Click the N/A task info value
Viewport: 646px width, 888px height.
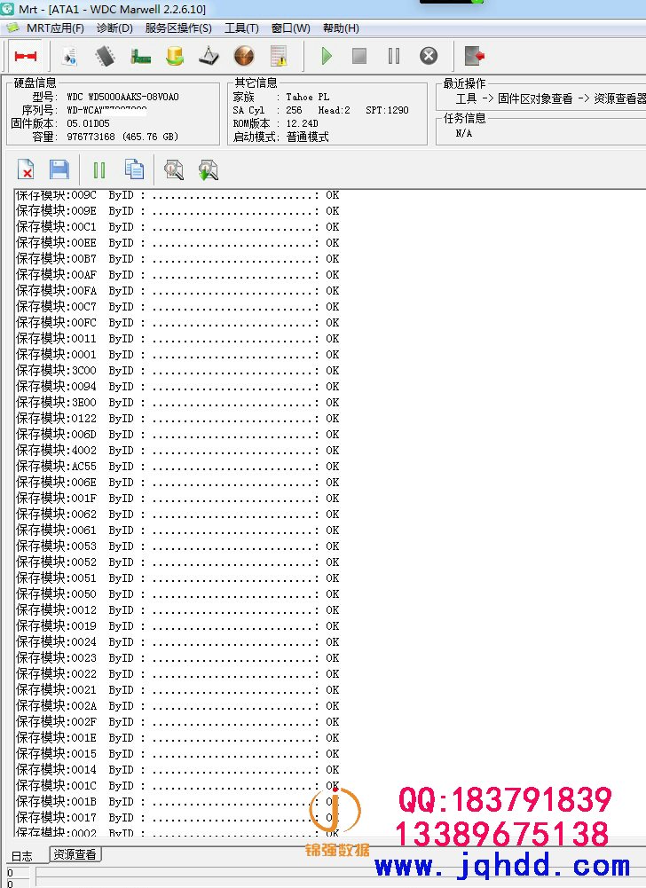point(463,134)
